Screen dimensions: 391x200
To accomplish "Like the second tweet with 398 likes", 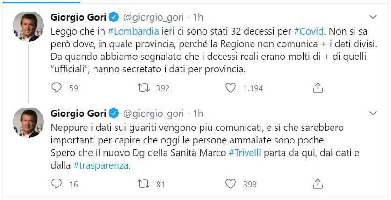I will pyautogui.click(x=230, y=184).
